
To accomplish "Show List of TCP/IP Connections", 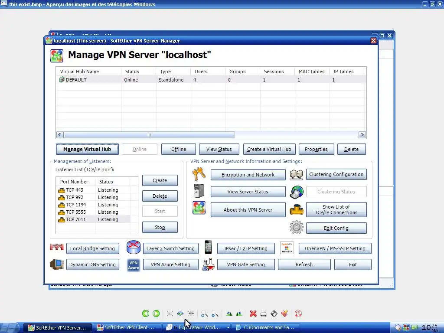I will [336, 209].
